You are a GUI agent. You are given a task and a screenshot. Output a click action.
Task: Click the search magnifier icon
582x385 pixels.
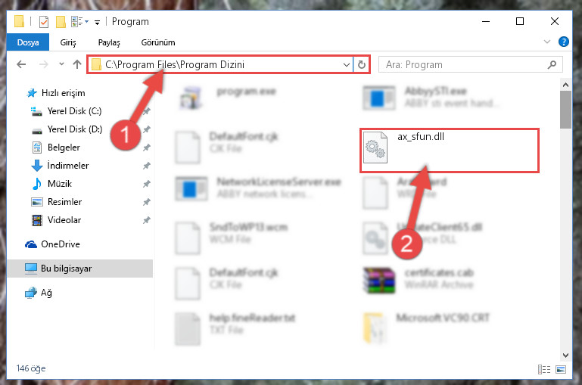[x=552, y=65]
